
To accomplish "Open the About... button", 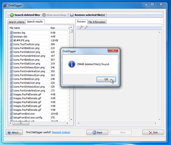I will [14, 132].
